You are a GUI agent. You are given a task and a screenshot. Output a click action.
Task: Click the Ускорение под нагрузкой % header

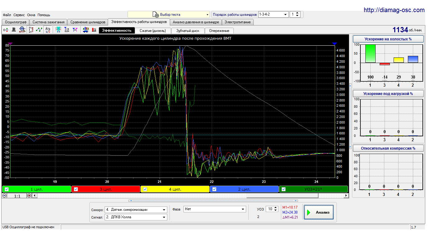tap(388, 94)
